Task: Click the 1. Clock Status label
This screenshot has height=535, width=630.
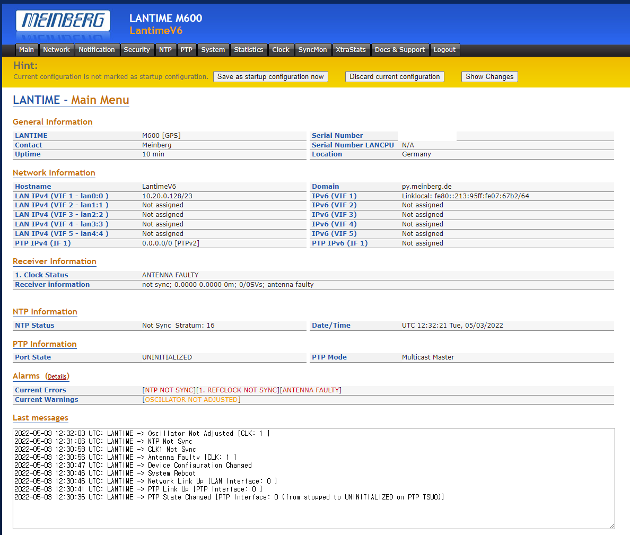Action: coord(41,275)
